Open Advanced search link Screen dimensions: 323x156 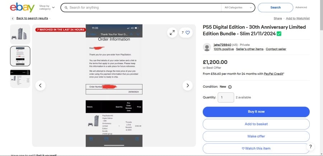(x=301, y=8)
